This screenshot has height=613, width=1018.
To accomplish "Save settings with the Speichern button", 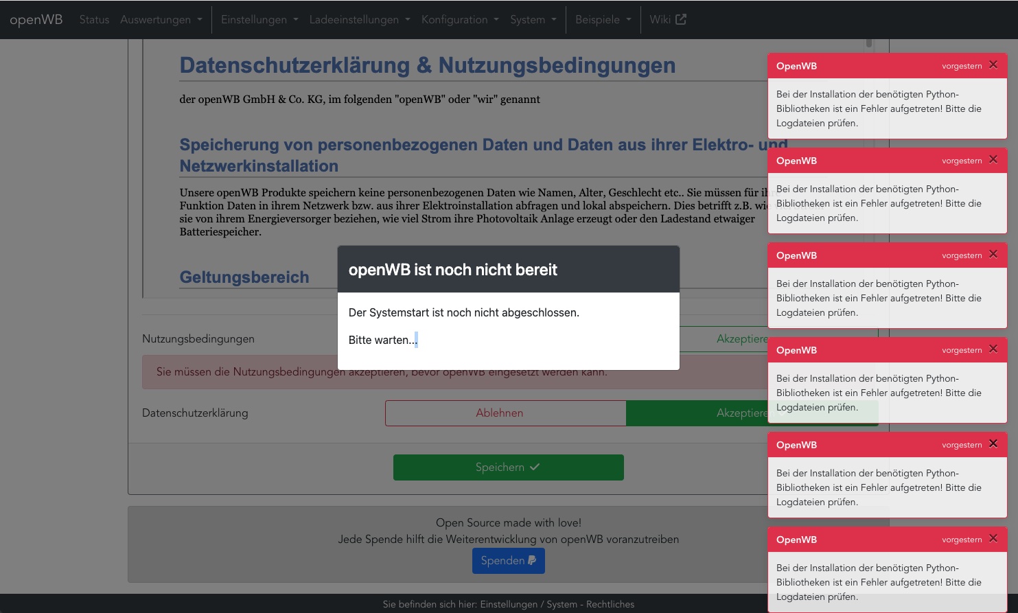I will 509,467.
